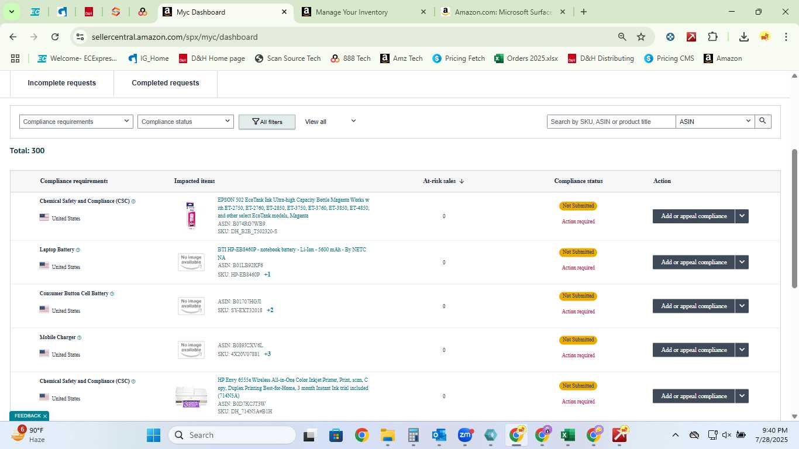Open Scan Source Tech bookmark
Viewport: 799px width, 449px height.
point(288,58)
